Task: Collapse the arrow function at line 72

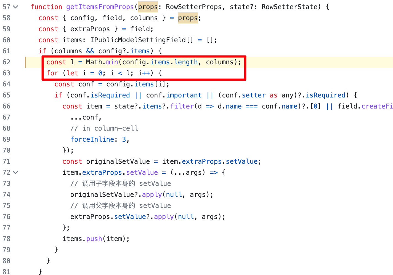Action: [x=15, y=172]
